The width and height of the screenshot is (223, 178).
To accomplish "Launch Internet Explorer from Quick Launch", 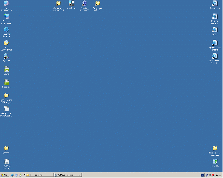I will point(12,175).
